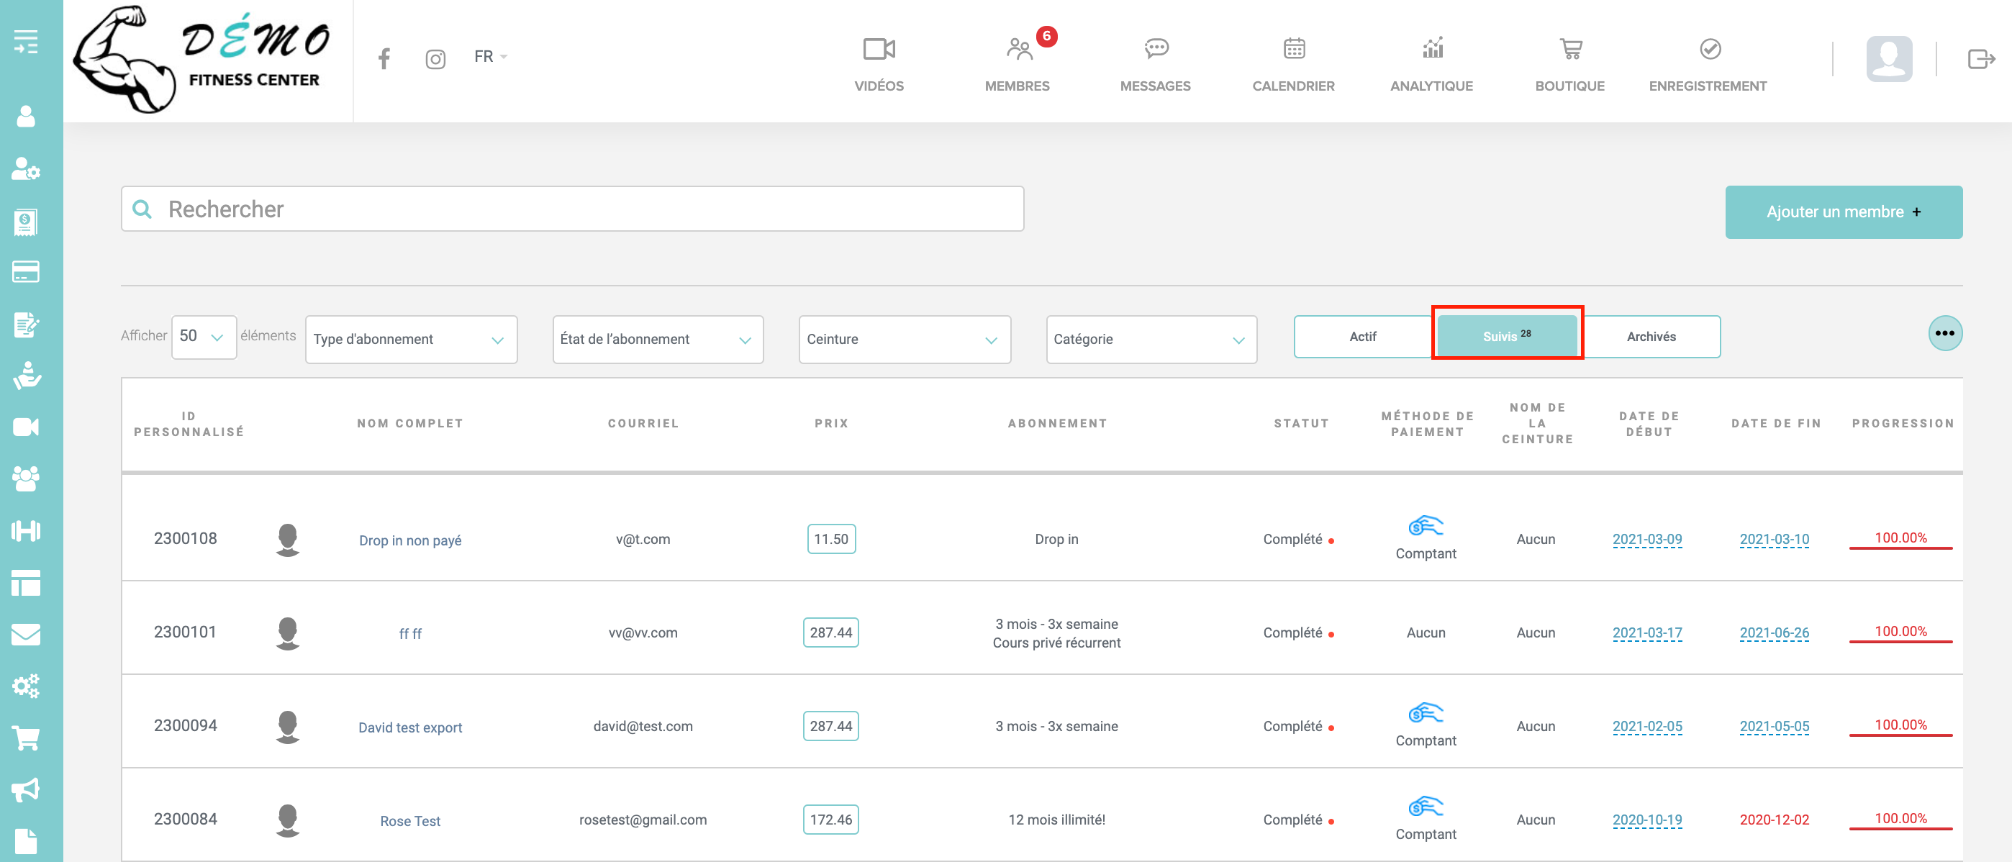Expand the Type d'abonnement dropdown
Viewport: 2012px width, 862px height.
pyautogui.click(x=411, y=340)
